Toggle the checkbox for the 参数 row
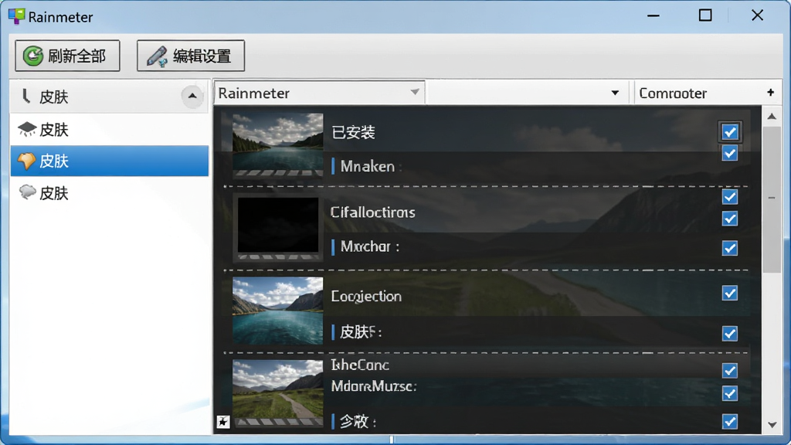Viewport: 791px width, 445px height. click(729, 421)
